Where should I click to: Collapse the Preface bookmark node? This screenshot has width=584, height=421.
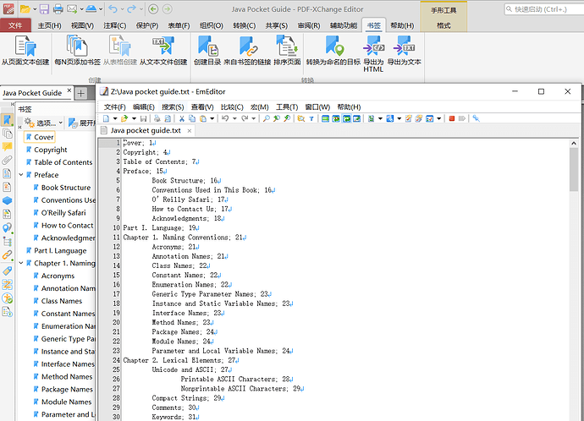[21, 175]
